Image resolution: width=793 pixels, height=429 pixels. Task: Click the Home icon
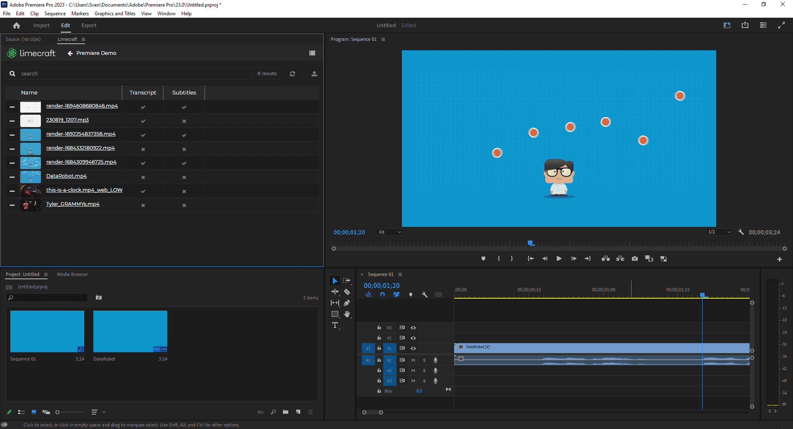(17, 26)
